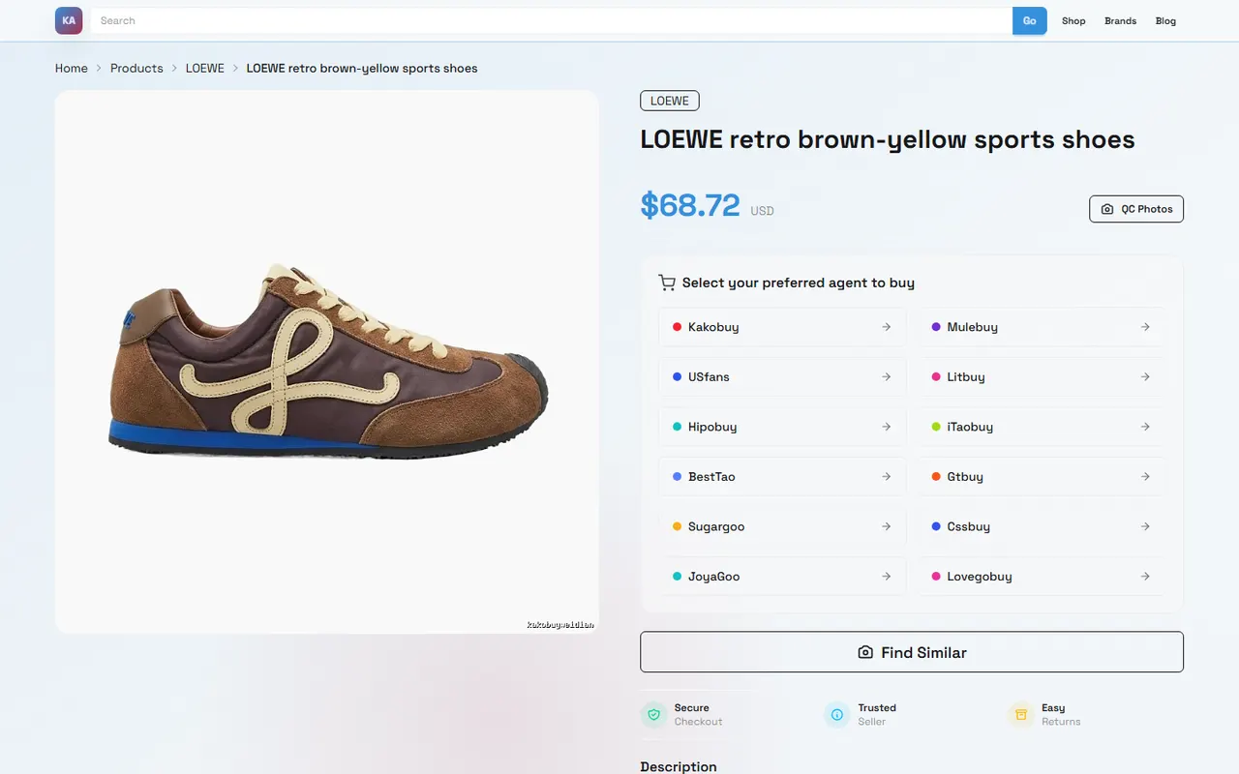Focus the Search input field
Screen dimensions: 1239x774
pos(552,20)
